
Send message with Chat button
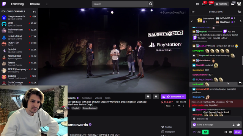coord(237,132)
